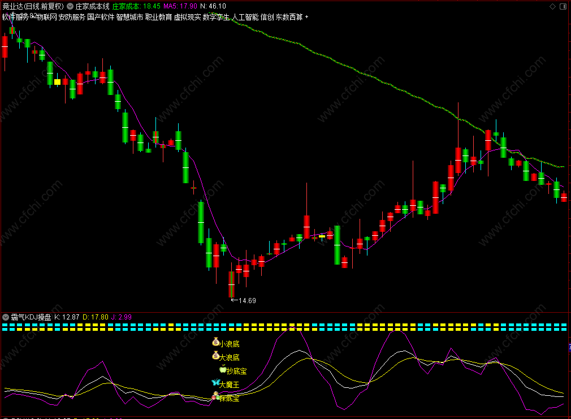Click the J: 2.99 value
Image resolution: width=571 pixels, height=419 pixels.
[121, 317]
